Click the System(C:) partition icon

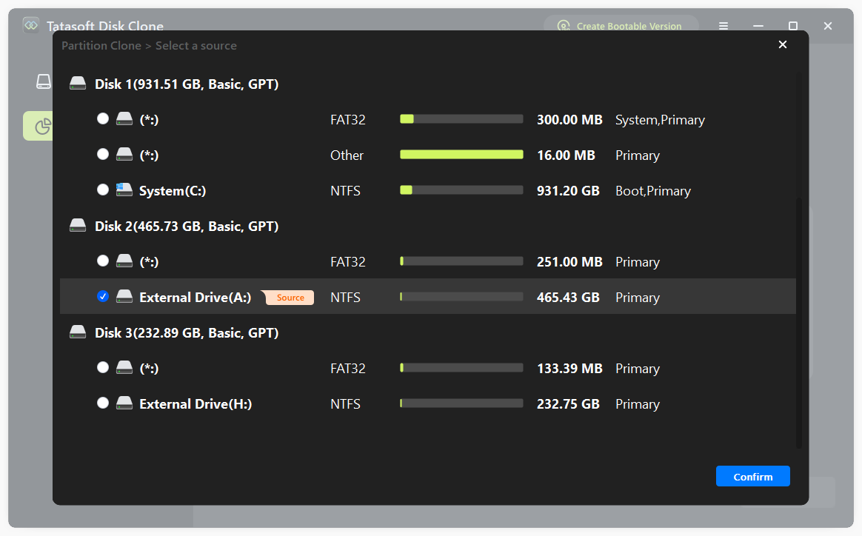pos(124,189)
